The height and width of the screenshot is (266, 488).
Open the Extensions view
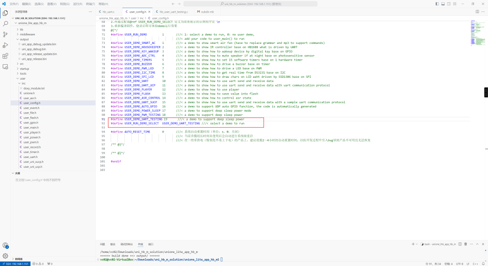5,56
